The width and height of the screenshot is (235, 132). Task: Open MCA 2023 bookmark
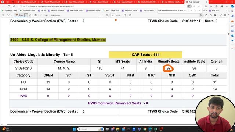[x=214, y=11]
